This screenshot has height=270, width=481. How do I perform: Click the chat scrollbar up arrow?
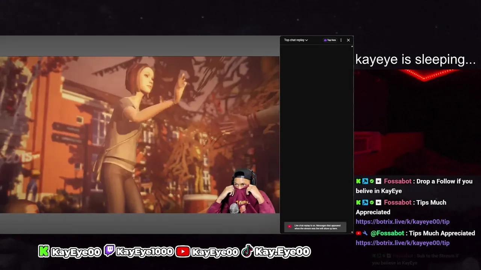point(352,46)
